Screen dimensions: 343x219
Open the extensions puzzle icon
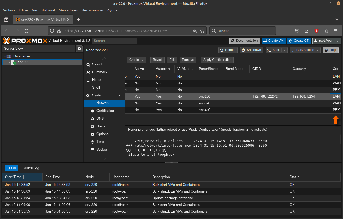click(x=326, y=31)
